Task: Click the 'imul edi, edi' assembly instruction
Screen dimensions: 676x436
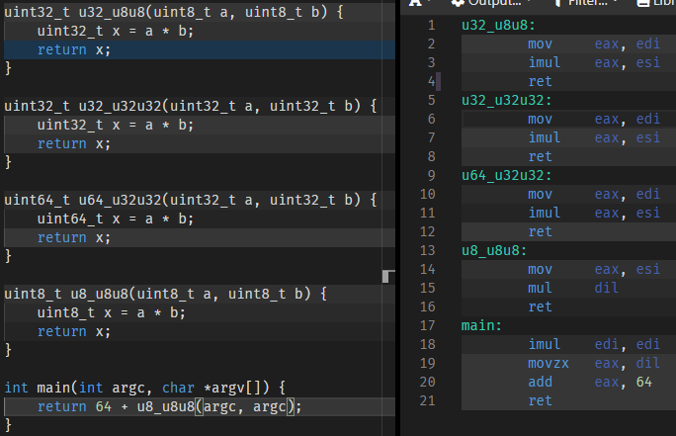Action: coord(594,345)
